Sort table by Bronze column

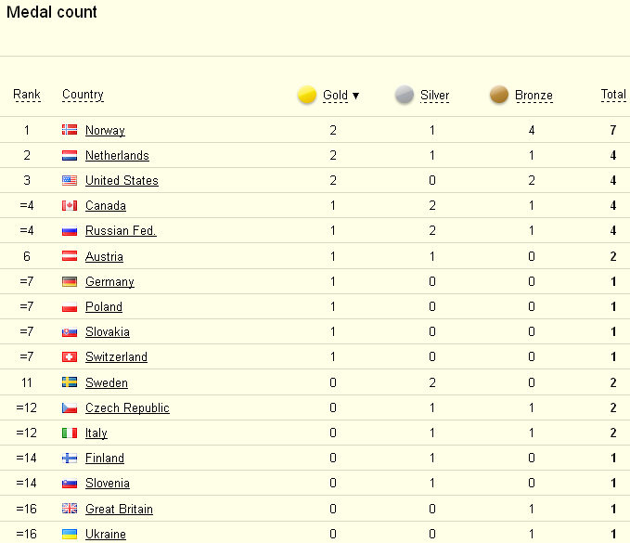click(534, 96)
